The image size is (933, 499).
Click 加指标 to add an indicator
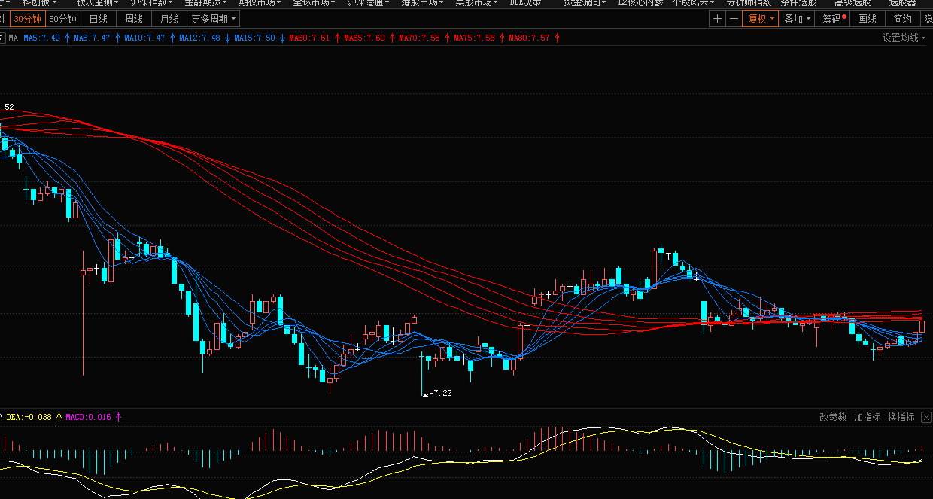867,417
